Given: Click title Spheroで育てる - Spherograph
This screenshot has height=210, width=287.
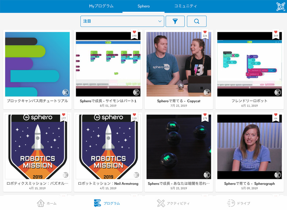Looking at the screenshot, I should pyautogui.click(x=249, y=183).
